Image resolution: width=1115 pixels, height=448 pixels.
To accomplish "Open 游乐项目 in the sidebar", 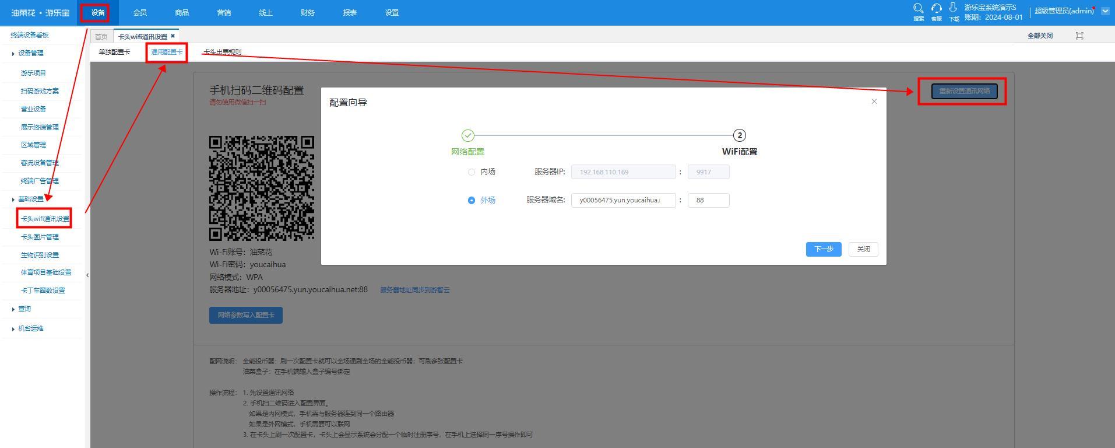I will coord(33,73).
